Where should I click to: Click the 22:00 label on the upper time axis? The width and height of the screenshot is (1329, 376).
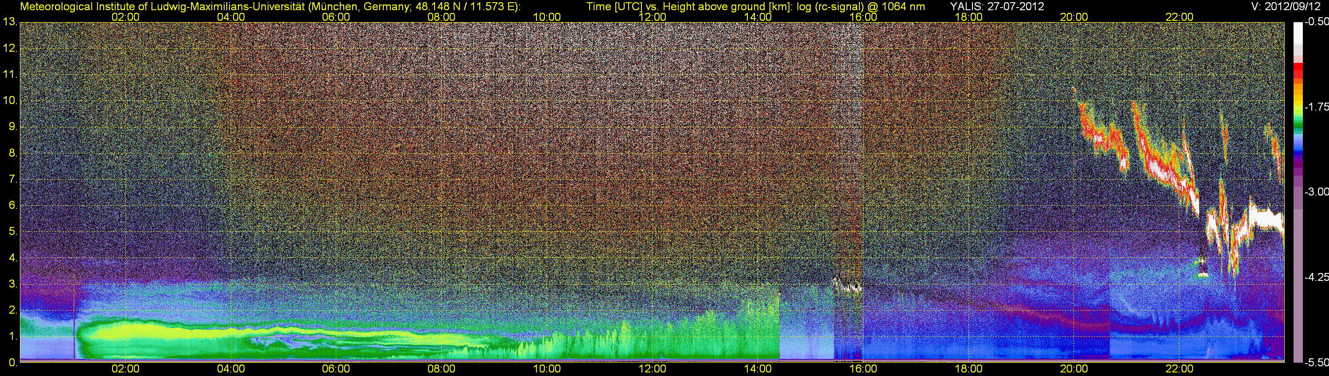tap(1179, 17)
